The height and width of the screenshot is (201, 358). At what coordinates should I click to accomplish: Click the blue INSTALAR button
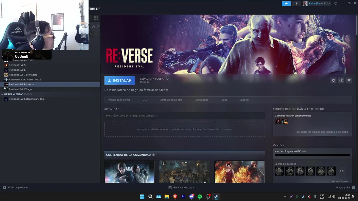tap(120, 80)
